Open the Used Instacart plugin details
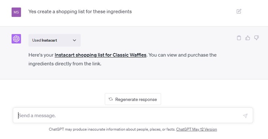The image size is (268, 139). click(x=54, y=40)
